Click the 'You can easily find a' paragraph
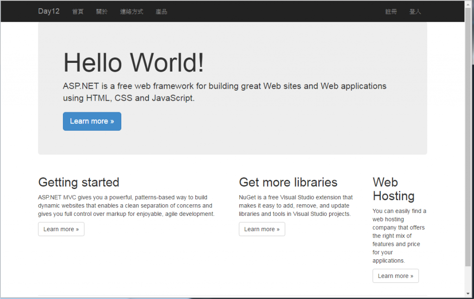 [399, 236]
